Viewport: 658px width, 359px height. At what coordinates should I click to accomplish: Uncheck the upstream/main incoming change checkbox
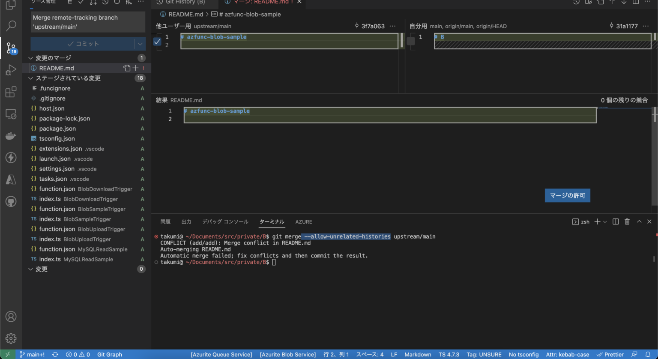click(x=157, y=42)
